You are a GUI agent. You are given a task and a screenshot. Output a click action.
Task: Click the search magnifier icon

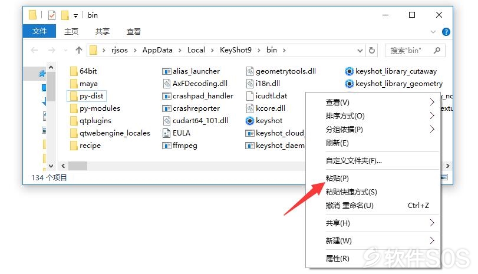[x=437, y=50]
